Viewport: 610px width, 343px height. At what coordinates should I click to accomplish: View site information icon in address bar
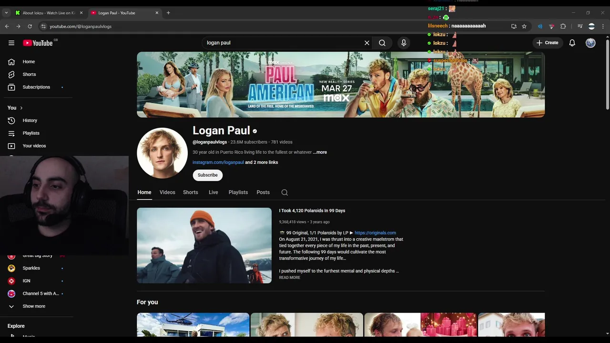43,26
